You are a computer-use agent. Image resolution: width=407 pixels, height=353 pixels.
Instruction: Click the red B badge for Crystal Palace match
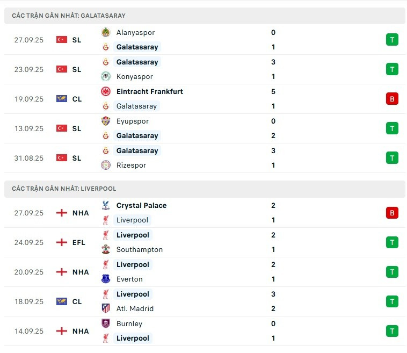tap(392, 213)
